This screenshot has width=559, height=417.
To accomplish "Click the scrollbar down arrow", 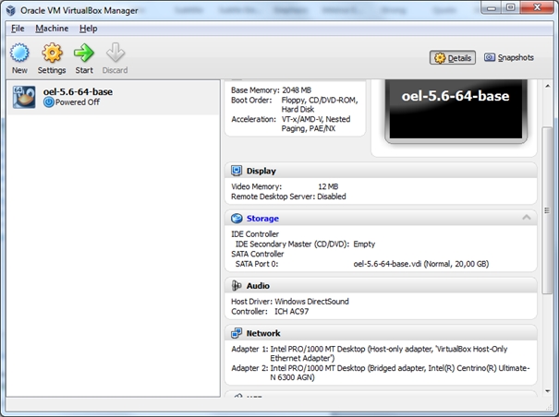I will [x=547, y=391].
